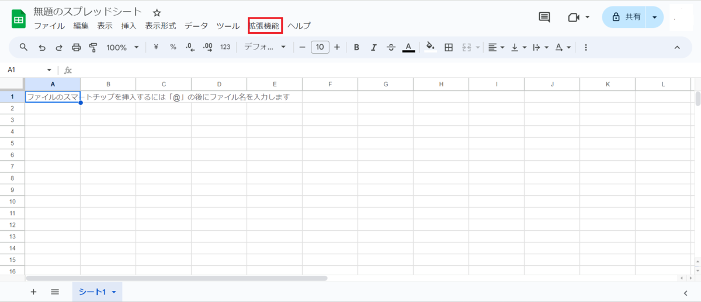Open the 表示形式 menu

coord(161,26)
